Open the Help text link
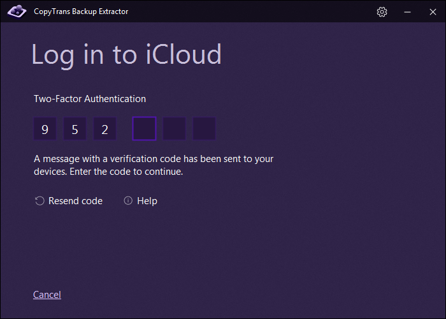 point(147,201)
